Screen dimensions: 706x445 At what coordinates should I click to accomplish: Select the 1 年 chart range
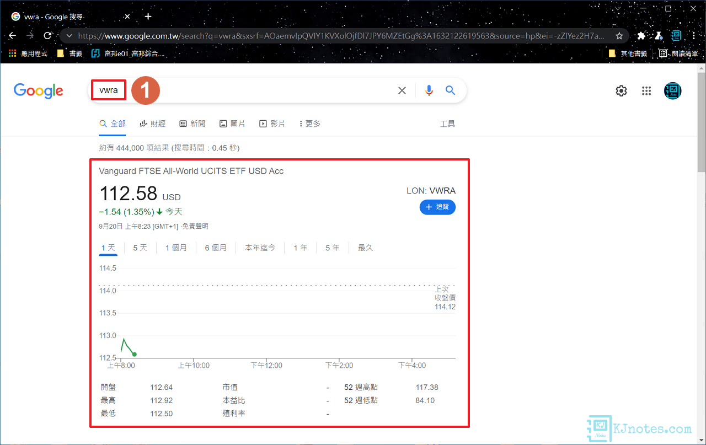[301, 248]
